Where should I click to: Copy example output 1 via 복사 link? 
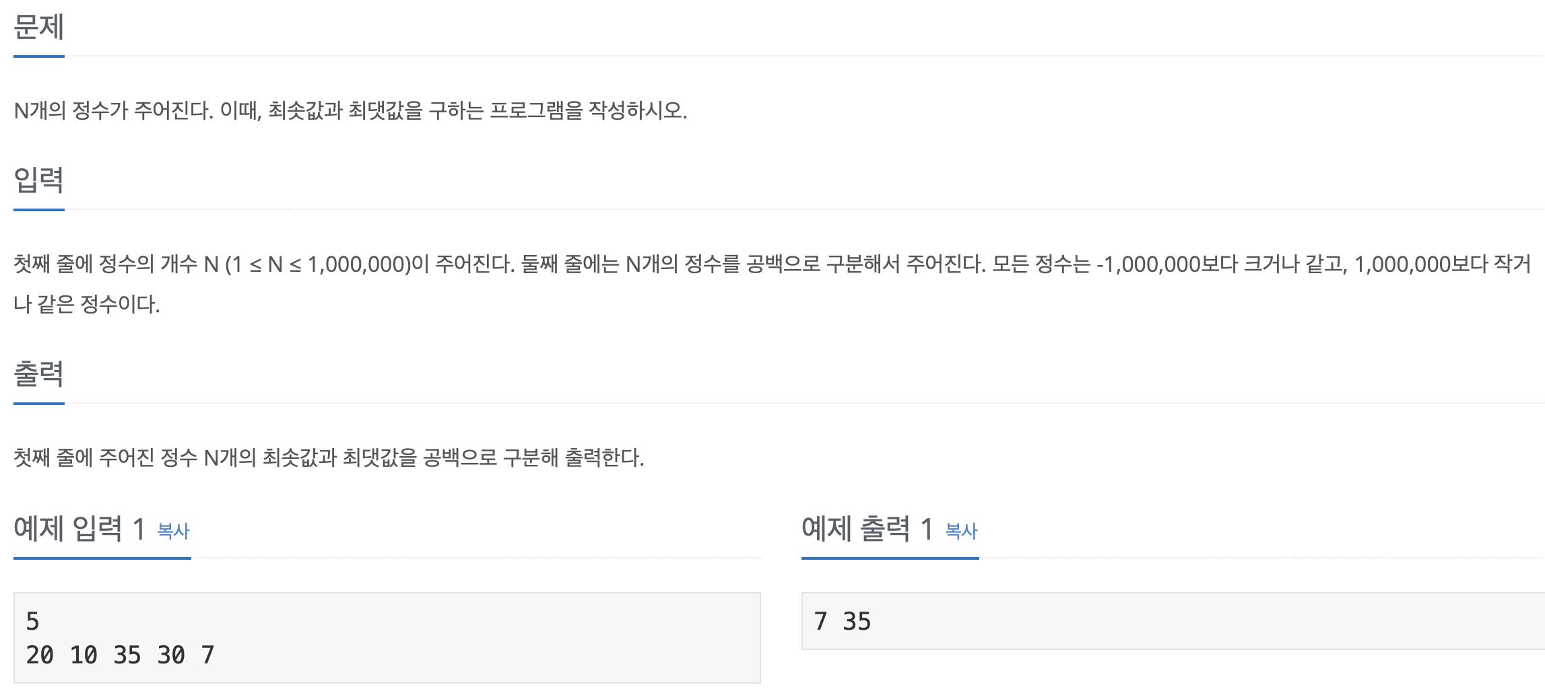(x=961, y=531)
